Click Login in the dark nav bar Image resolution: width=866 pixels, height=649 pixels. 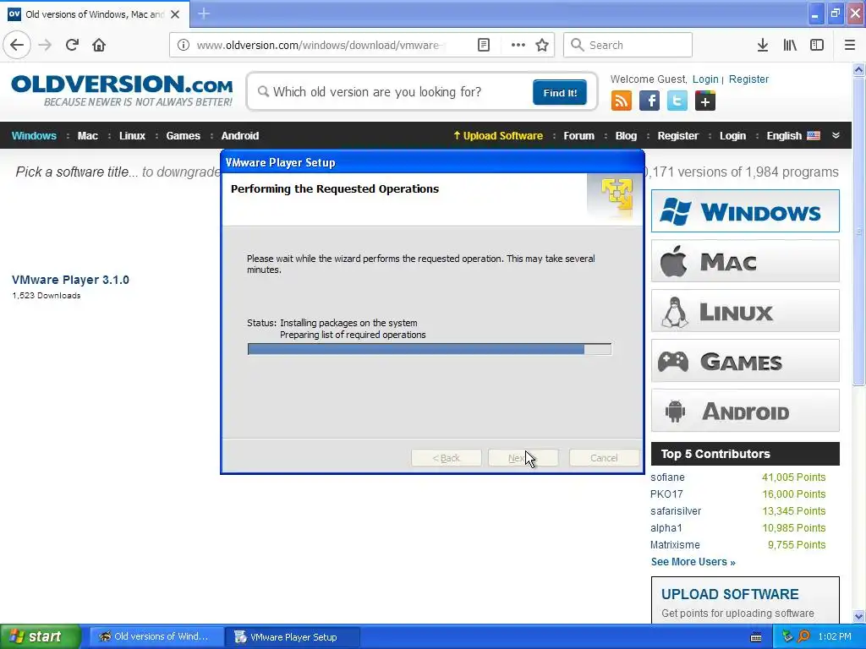(x=732, y=136)
